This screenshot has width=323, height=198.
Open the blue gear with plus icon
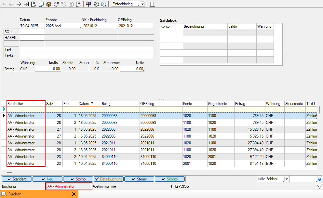tap(104, 4)
